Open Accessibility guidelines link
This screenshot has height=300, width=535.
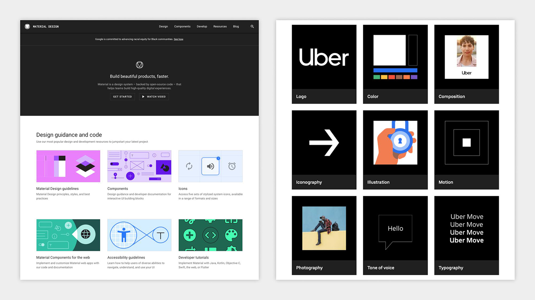point(126,257)
